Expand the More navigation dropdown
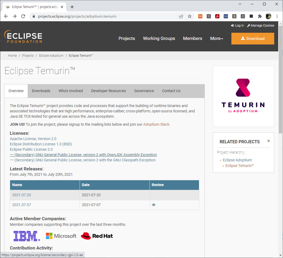This screenshot has width=283, height=258. pyautogui.click(x=217, y=39)
